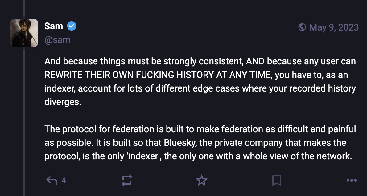Favorite the post with the star

point(202,180)
